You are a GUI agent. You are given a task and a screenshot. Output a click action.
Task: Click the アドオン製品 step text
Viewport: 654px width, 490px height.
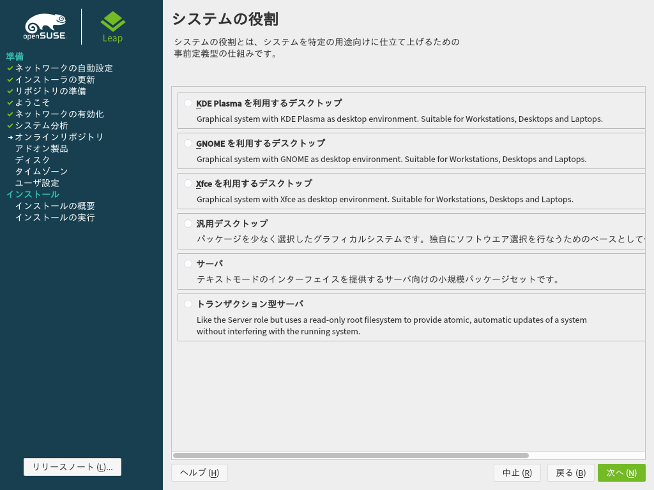pyautogui.click(x=42, y=148)
